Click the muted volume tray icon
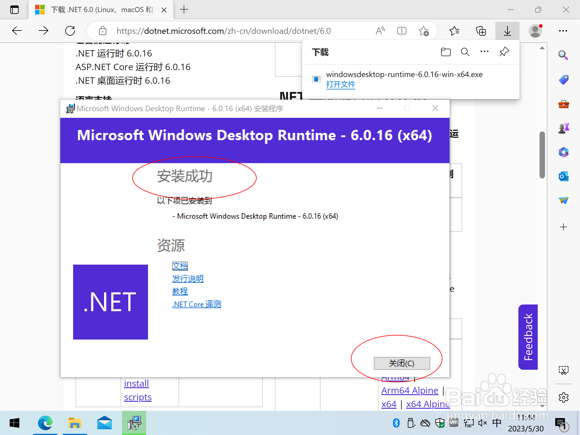Image resolution: width=580 pixels, height=435 pixels. tap(482, 423)
